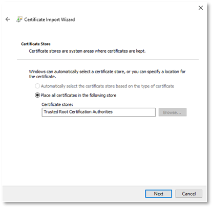Select the automatic certificate store radio button
Viewport: 213px width, 208px height.
[x=37, y=86]
